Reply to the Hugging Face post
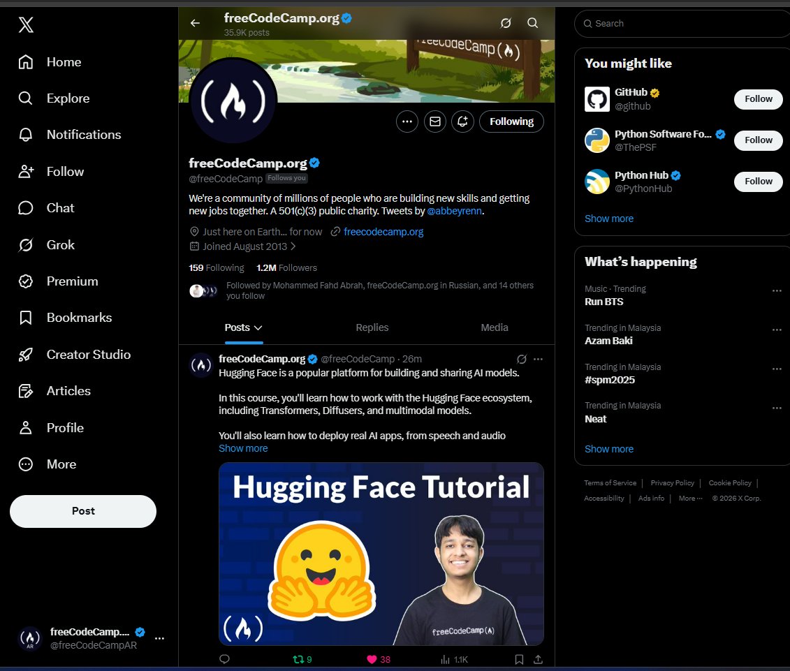Screen dimensions: 790x671 coord(225,659)
